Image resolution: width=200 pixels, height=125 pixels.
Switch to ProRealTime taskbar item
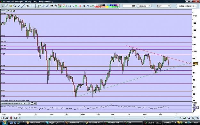pyautogui.click(x=113, y=123)
